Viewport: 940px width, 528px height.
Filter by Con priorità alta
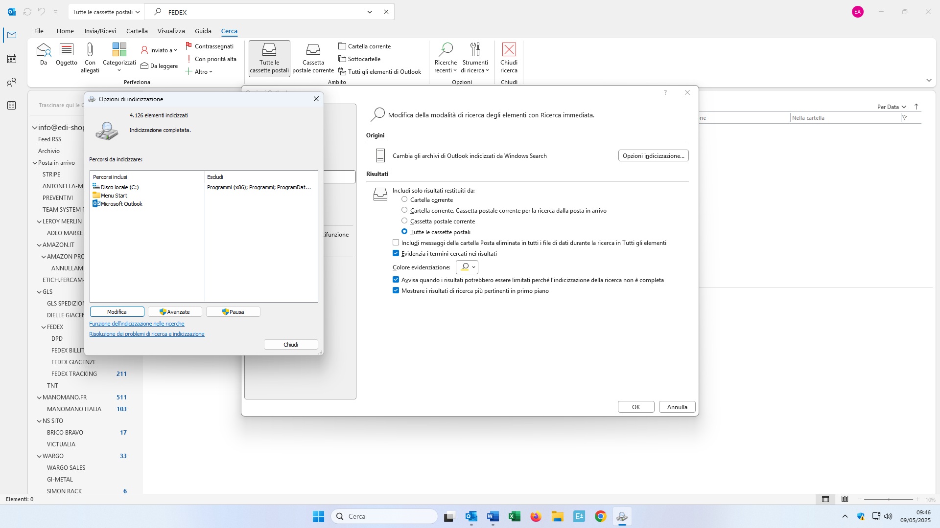pyautogui.click(x=211, y=59)
